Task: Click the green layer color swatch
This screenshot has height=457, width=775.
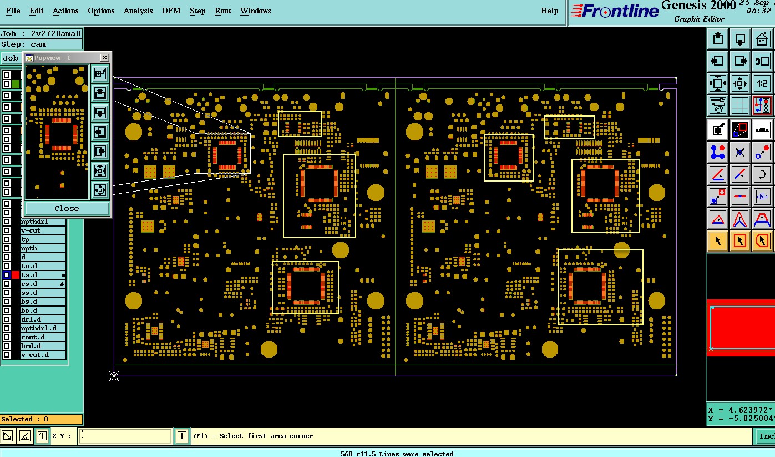Action: tap(16, 84)
